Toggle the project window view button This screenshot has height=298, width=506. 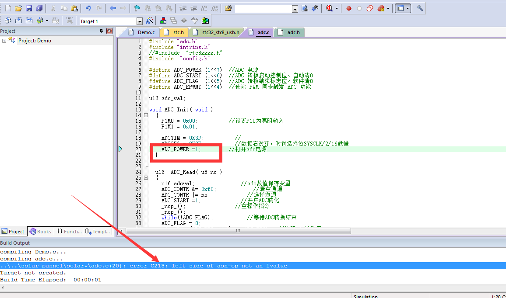401,8
